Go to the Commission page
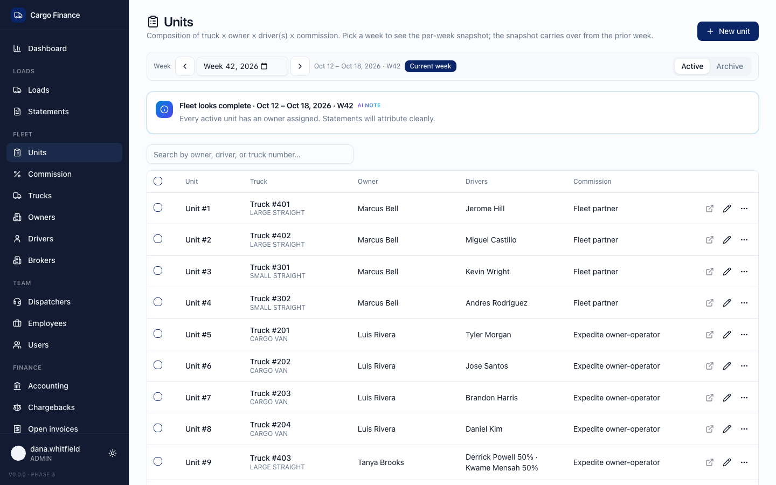776x485 pixels. [x=65, y=174]
